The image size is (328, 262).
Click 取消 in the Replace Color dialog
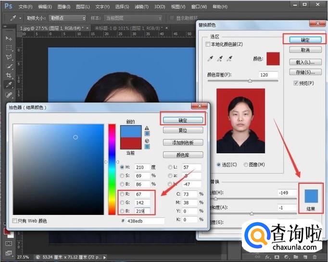tap(305, 50)
